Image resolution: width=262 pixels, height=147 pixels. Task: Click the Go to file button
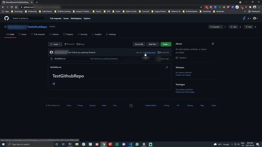tap(139, 44)
